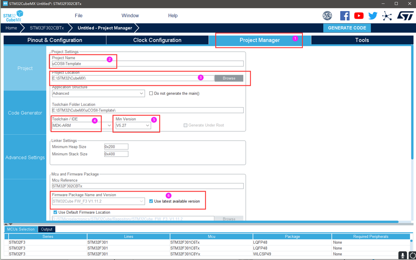This screenshot has width=416, height=260.
Task: Click the ST community network icon
Action: [387, 16]
